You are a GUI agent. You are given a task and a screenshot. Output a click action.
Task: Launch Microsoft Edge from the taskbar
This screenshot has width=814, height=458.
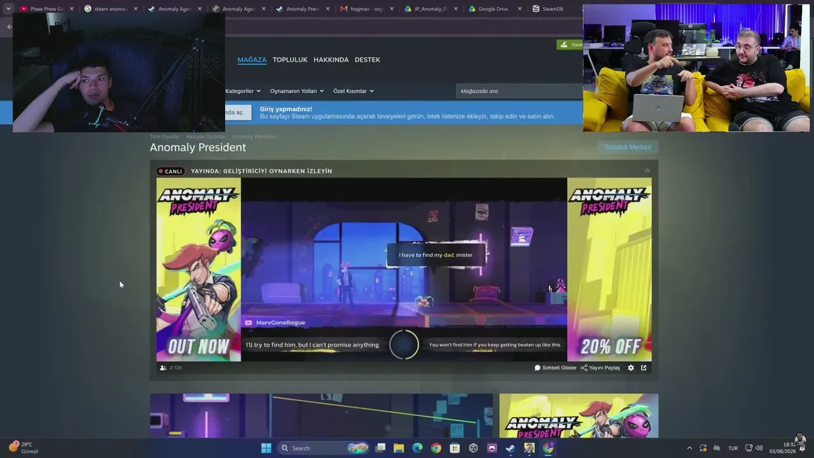pyautogui.click(x=417, y=448)
